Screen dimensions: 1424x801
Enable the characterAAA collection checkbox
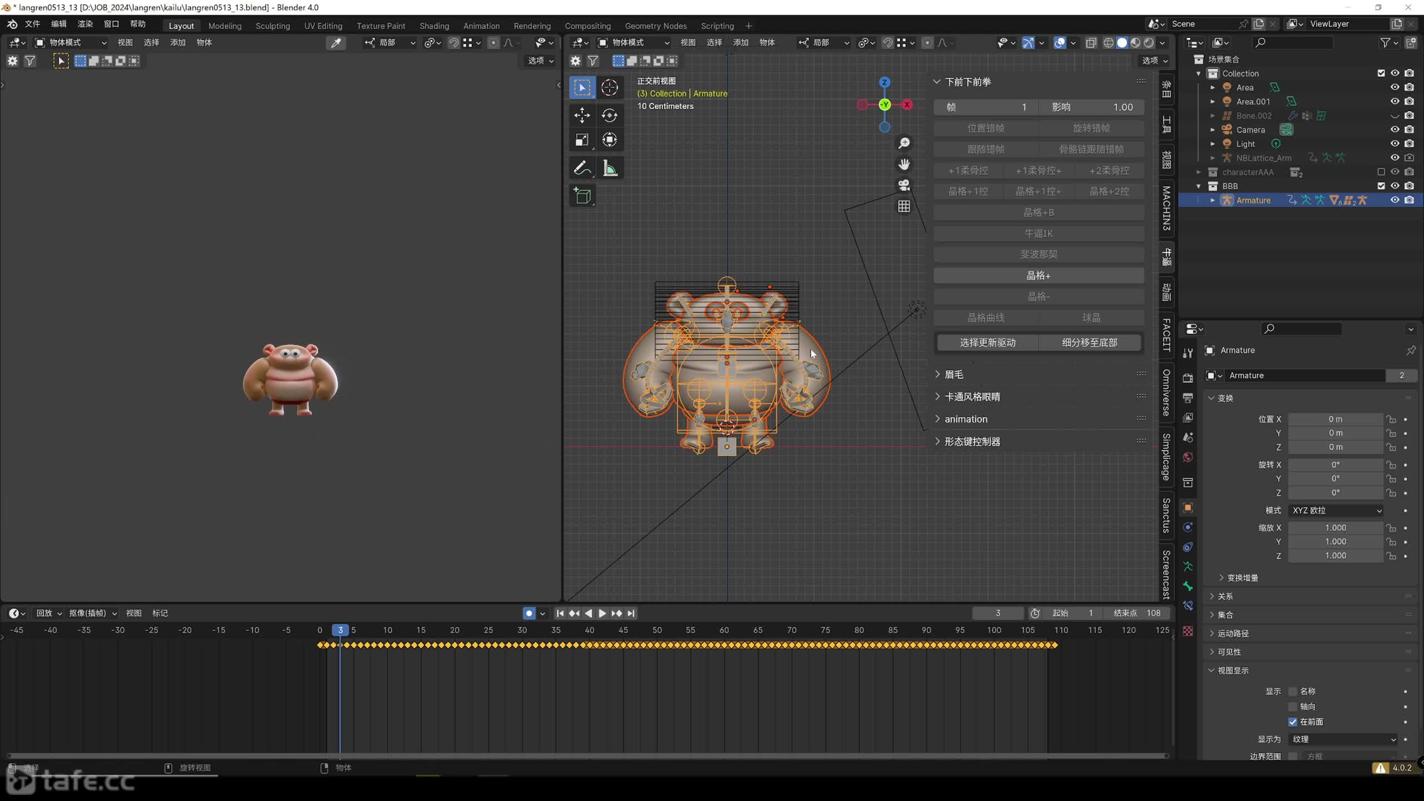(1381, 172)
